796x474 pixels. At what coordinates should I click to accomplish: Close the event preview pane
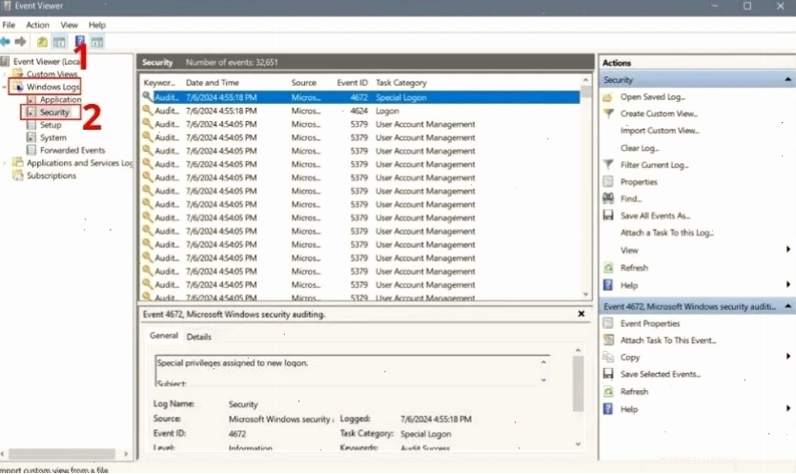[x=582, y=314]
